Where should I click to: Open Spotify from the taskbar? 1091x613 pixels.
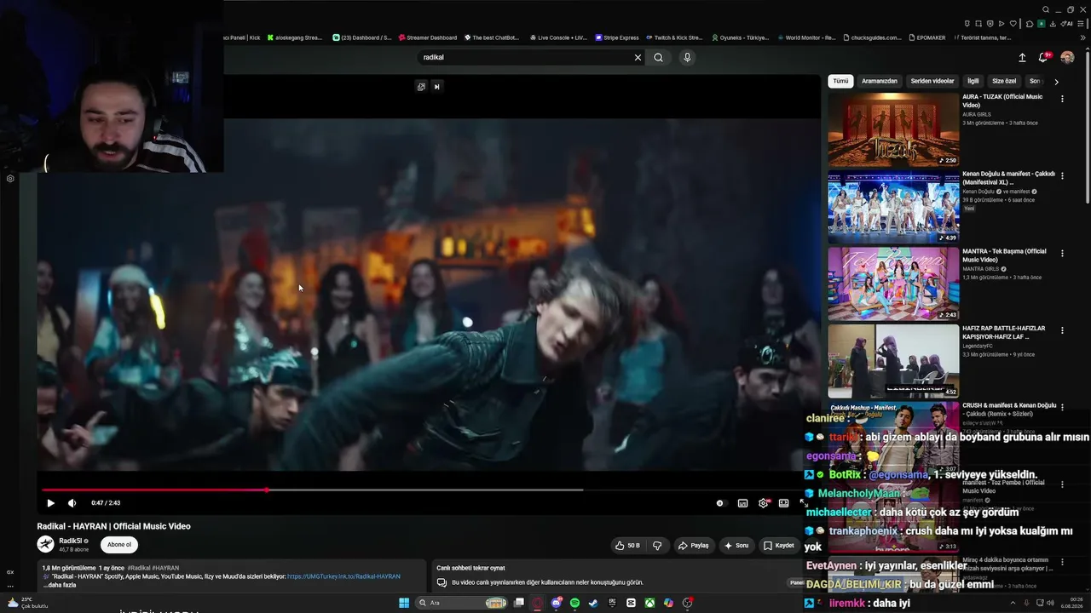574,603
